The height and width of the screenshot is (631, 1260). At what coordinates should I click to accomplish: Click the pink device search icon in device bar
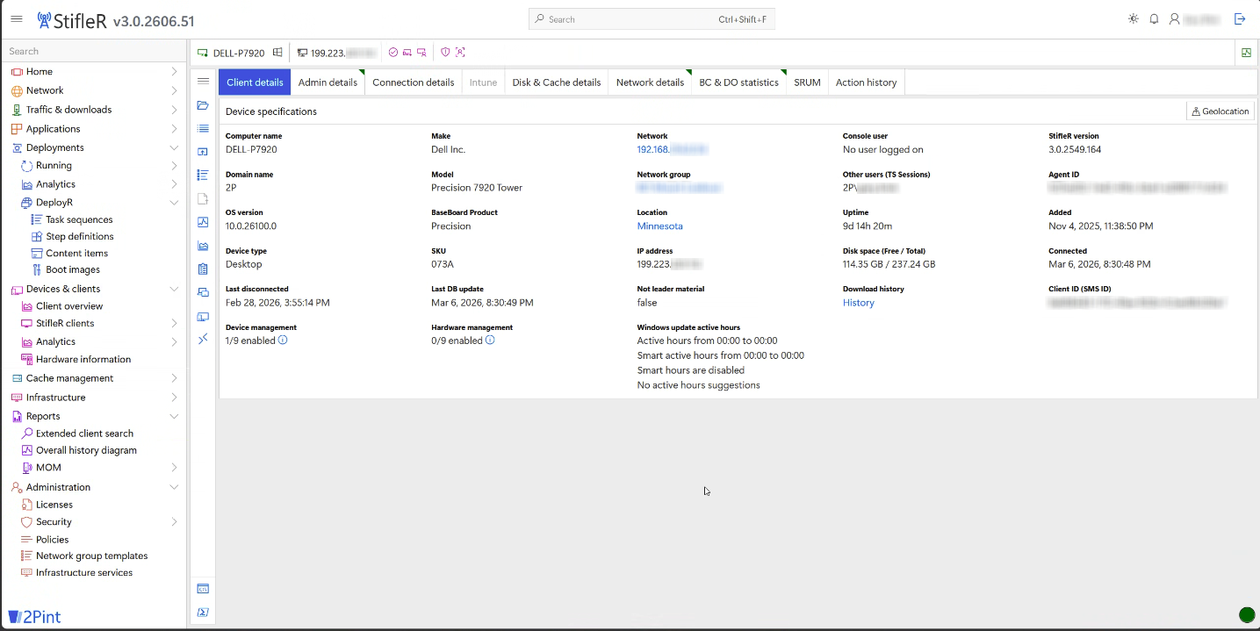coord(421,53)
